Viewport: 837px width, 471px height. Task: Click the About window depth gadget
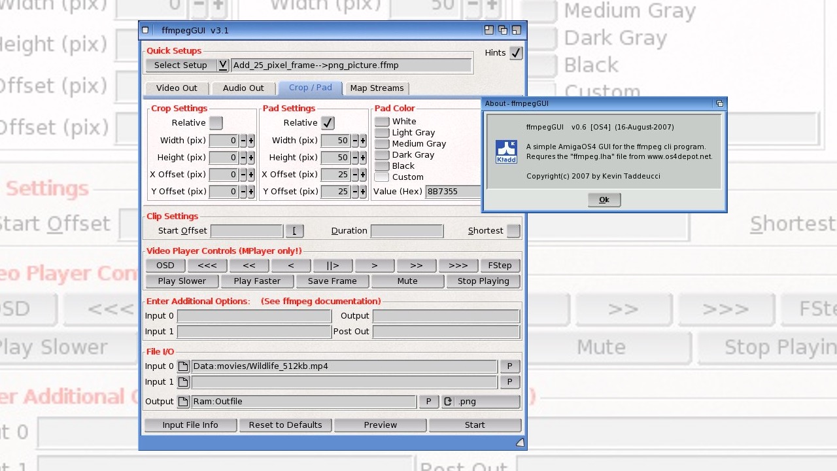719,103
